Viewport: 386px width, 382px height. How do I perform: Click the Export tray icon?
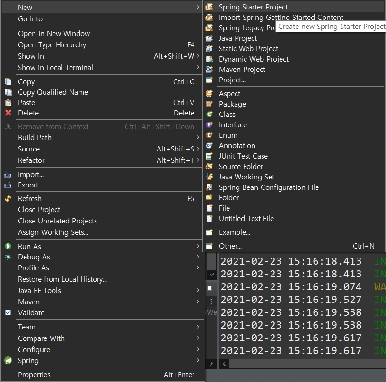click(8, 185)
